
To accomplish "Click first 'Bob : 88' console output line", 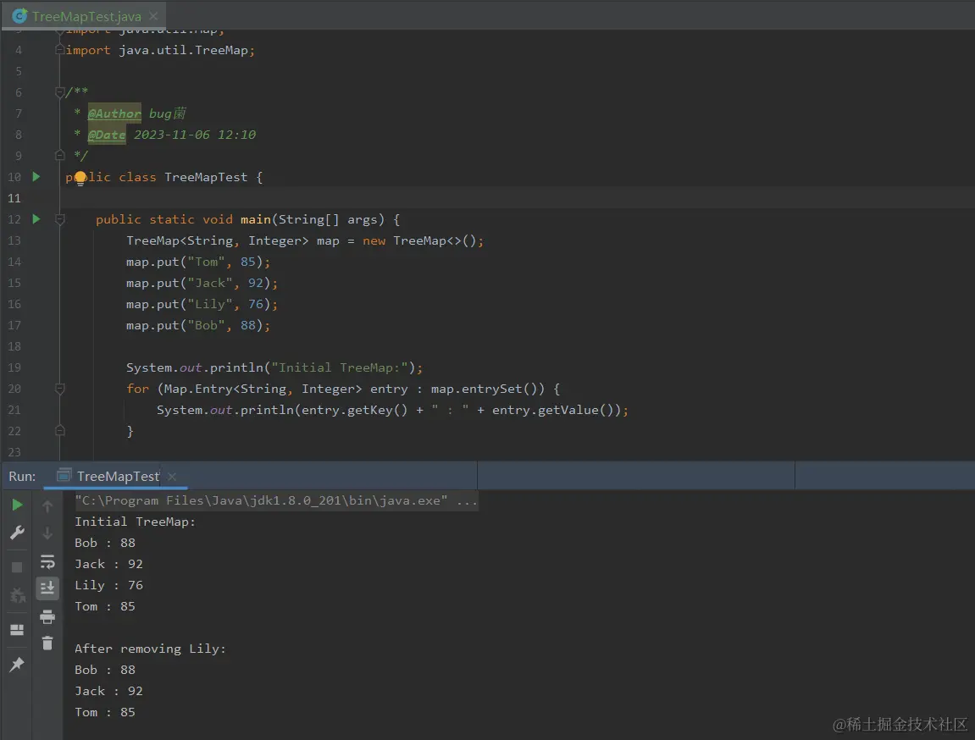I will (104, 543).
